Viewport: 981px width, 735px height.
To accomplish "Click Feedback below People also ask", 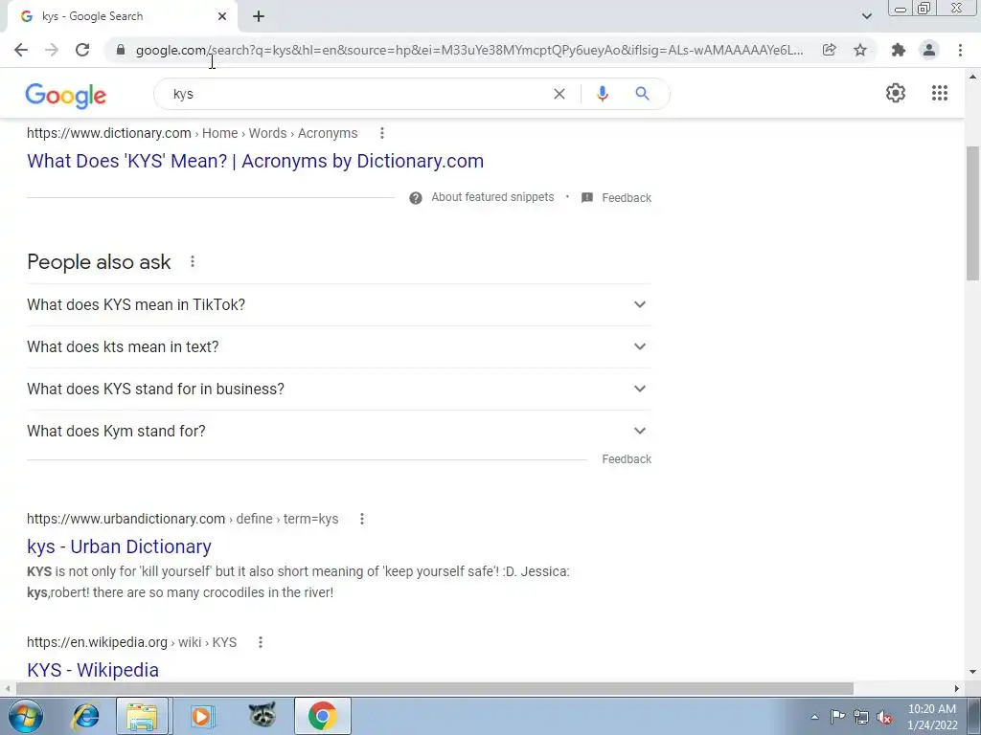I will [627, 459].
